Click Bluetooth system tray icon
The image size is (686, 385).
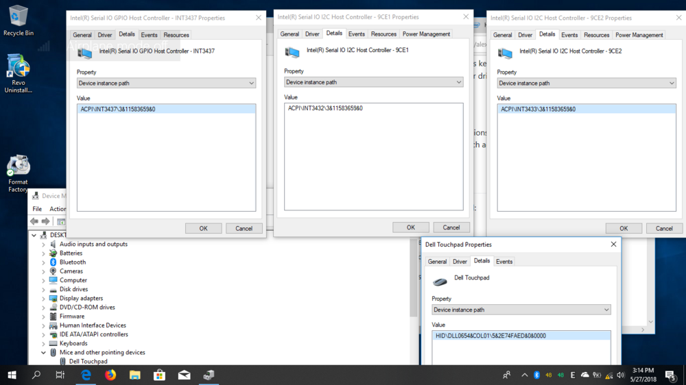537,375
